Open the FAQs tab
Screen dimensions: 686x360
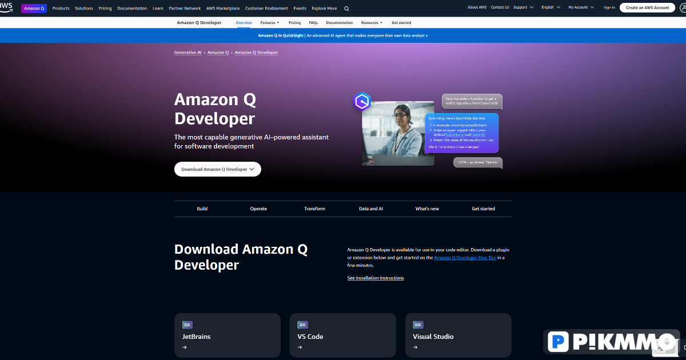coord(313,23)
